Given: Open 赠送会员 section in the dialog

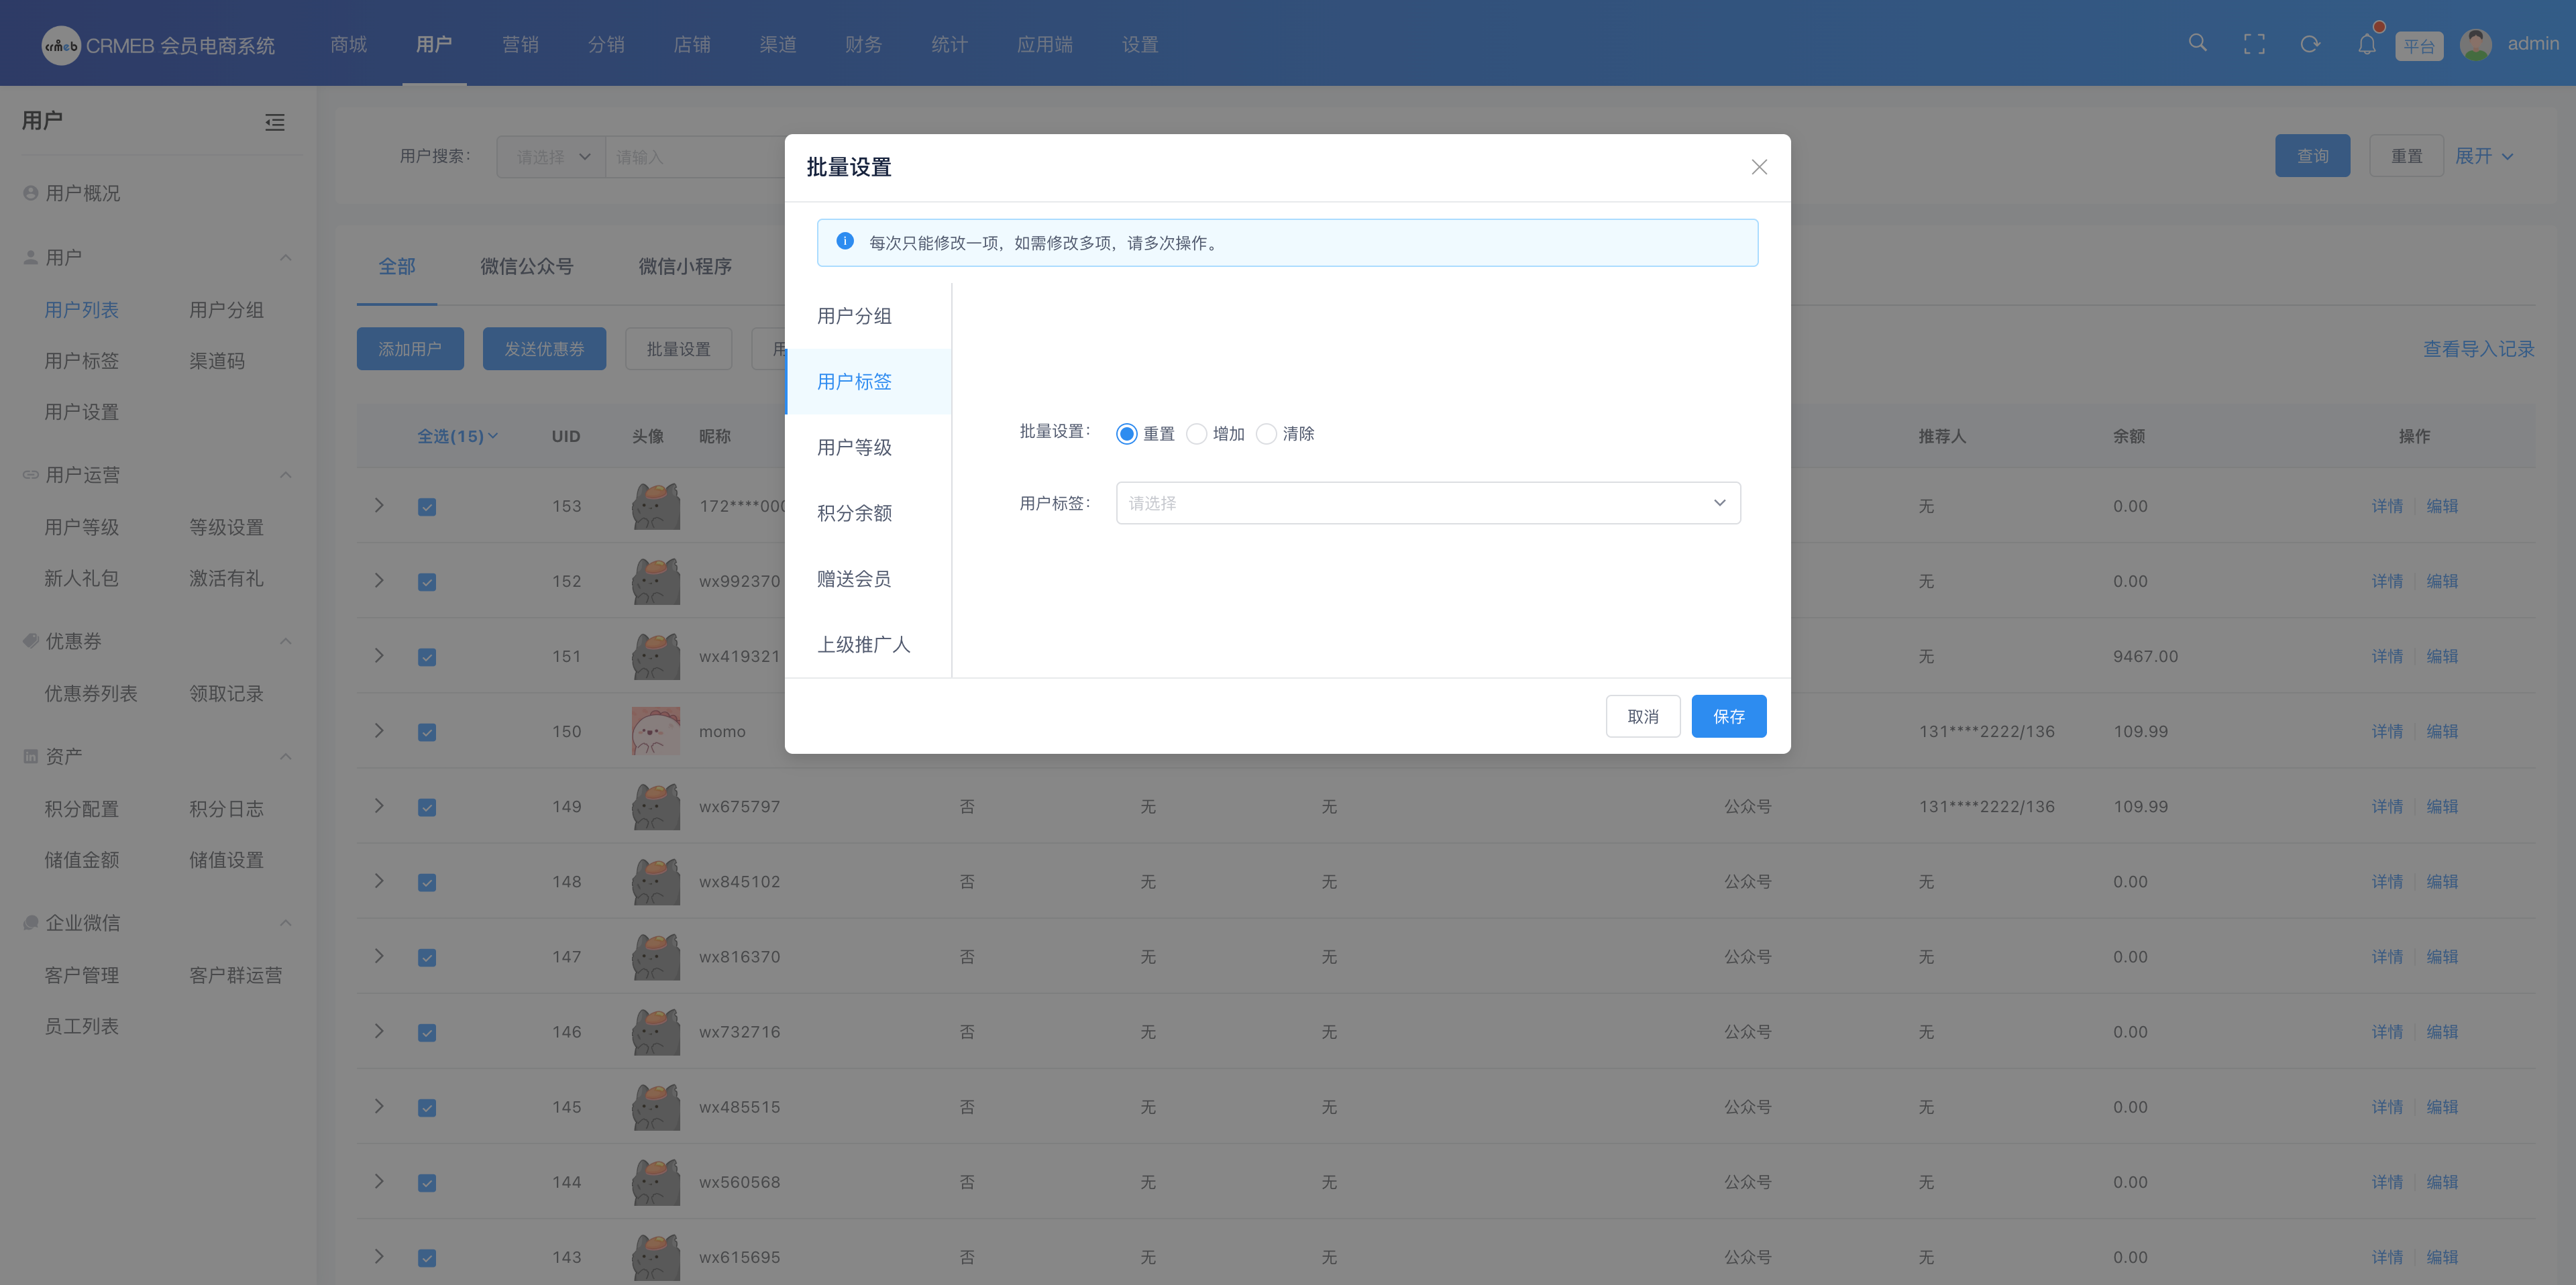Looking at the screenshot, I should click(x=854, y=579).
